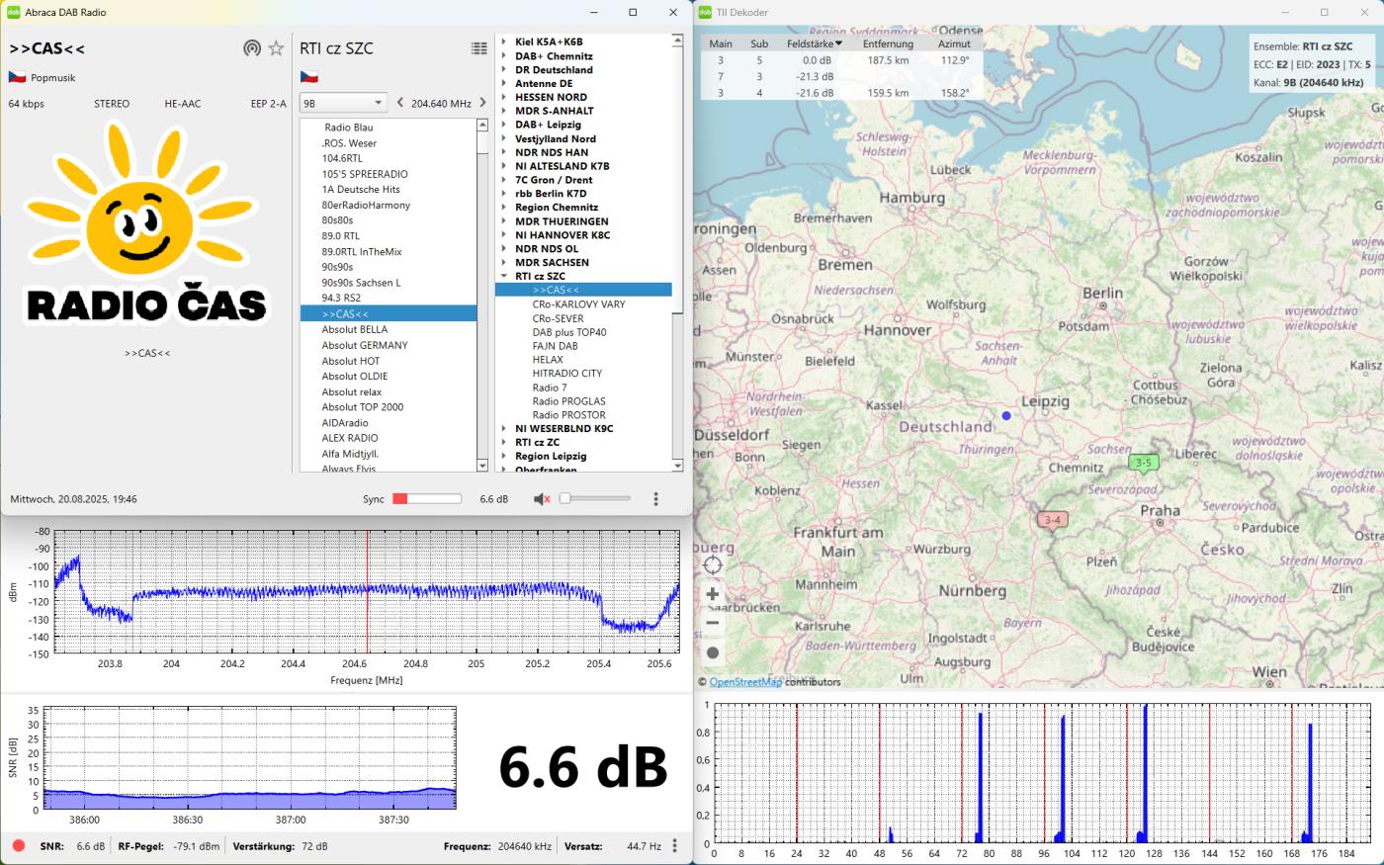Sort the table by Feldstärke column header

point(814,43)
